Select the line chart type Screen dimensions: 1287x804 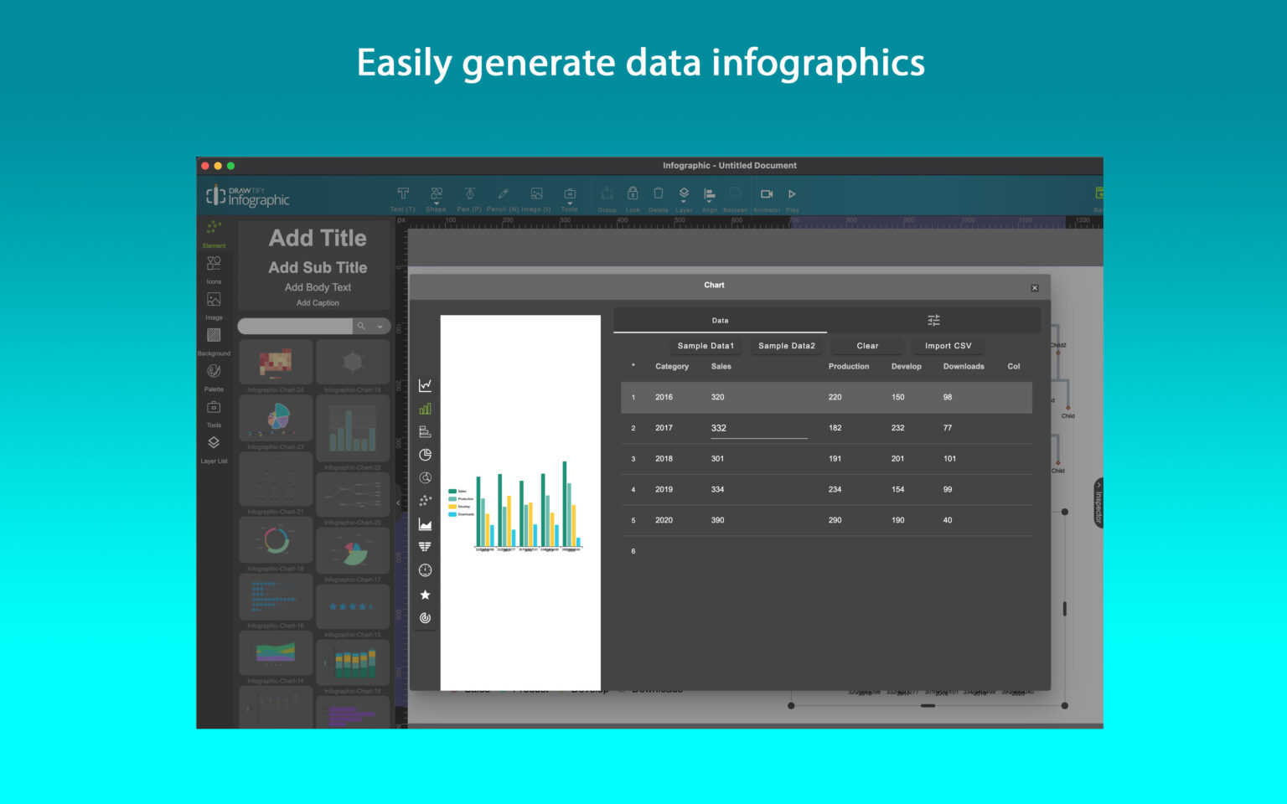pos(425,384)
